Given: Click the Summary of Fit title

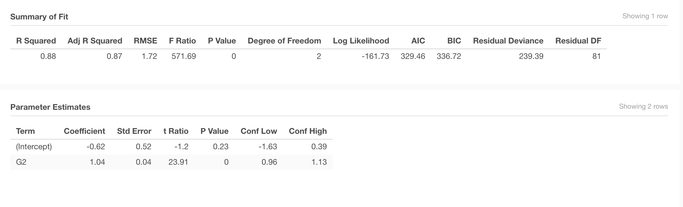Looking at the screenshot, I should click(39, 17).
